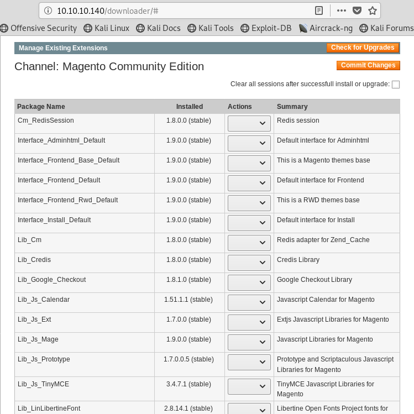The image size is (414, 414).
Task: Select Lib_Cm package name
Action: (30, 240)
